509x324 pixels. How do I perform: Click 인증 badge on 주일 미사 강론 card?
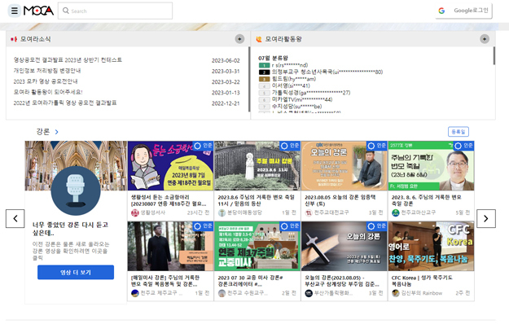(x=290, y=146)
